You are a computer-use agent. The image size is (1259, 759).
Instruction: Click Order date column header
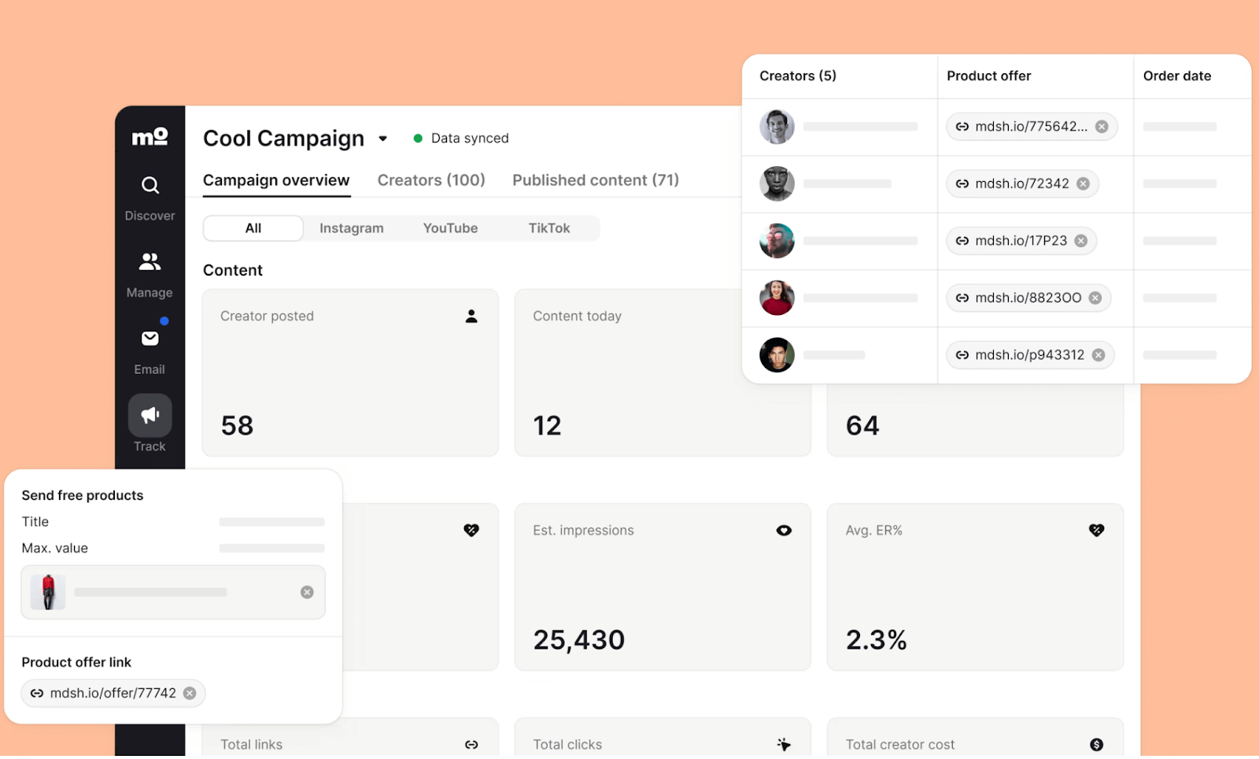[x=1177, y=76]
